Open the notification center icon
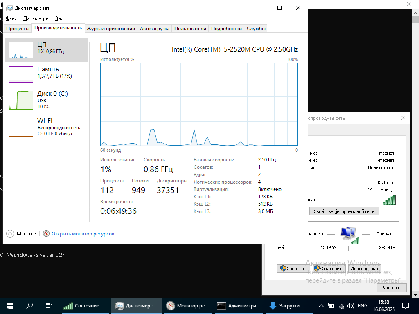Image resolution: width=419 pixels, height=314 pixels. tap(405, 306)
